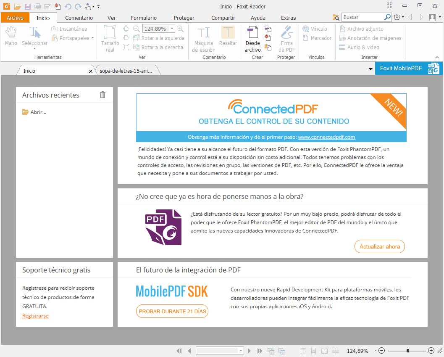Image resolution: width=444 pixels, height=357 pixels.
Task: Switch to the Formulario ribbon tab
Action: coord(144,18)
